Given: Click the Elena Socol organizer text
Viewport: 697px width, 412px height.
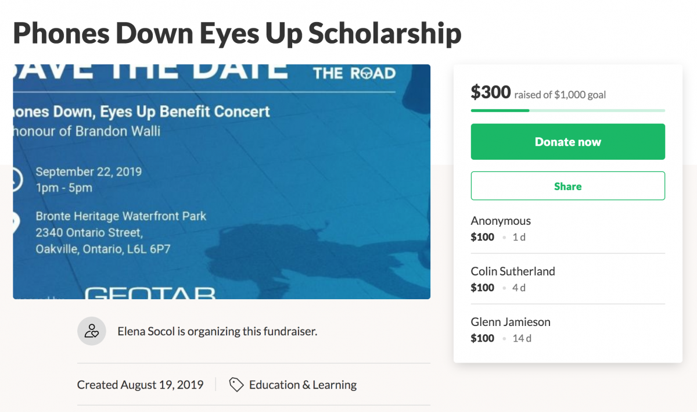Looking at the screenshot, I should [x=217, y=332].
